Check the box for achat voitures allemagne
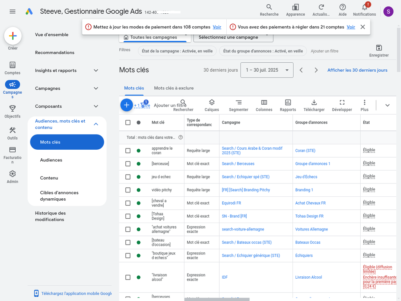Screen dimensions: 401x301 pos(128,229)
